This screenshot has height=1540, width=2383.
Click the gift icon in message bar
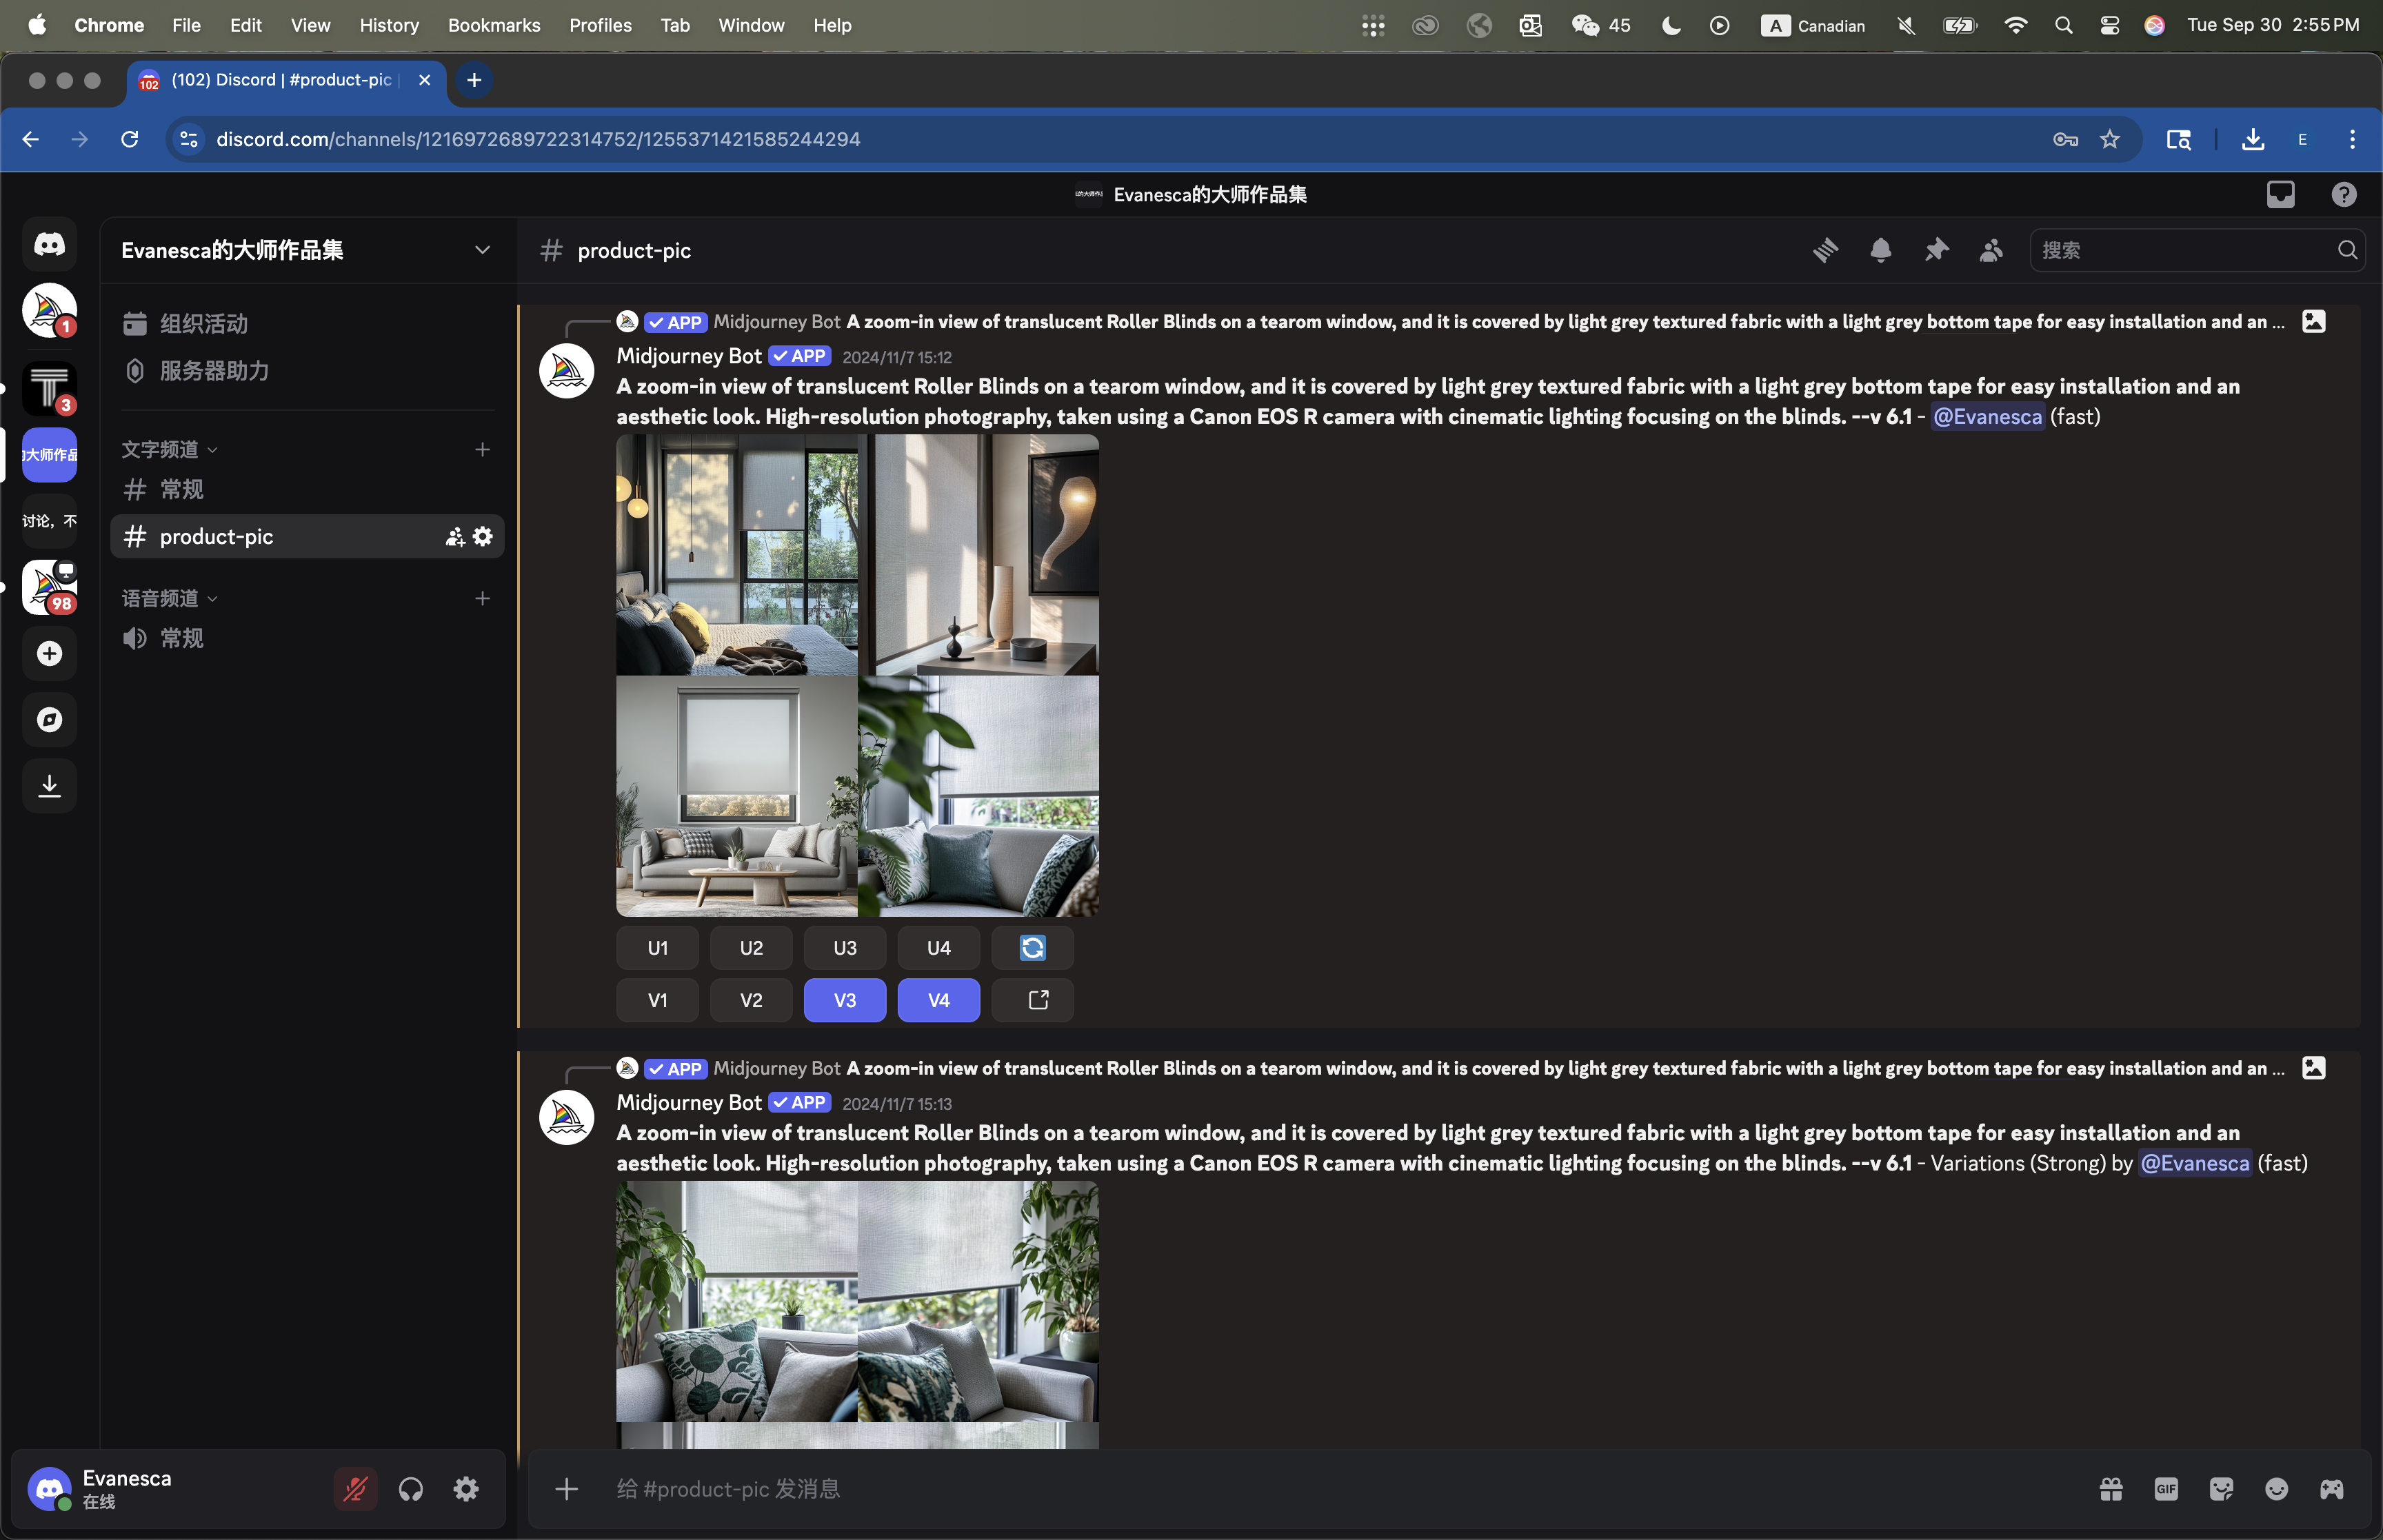point(2111,1489)
